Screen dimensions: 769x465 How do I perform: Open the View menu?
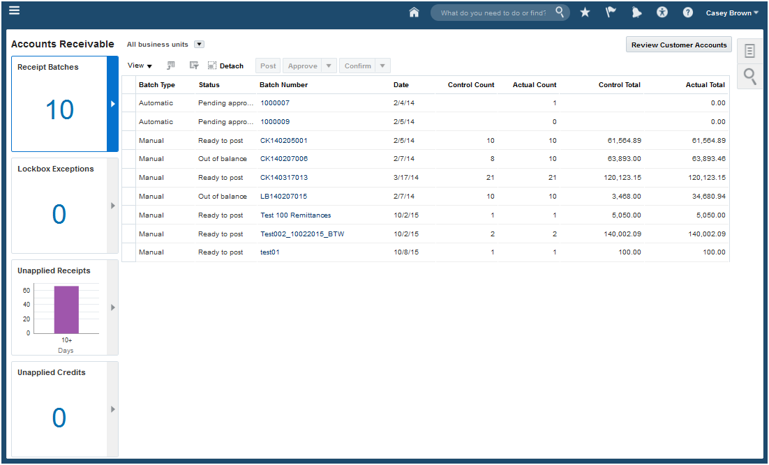pos(140,66)
